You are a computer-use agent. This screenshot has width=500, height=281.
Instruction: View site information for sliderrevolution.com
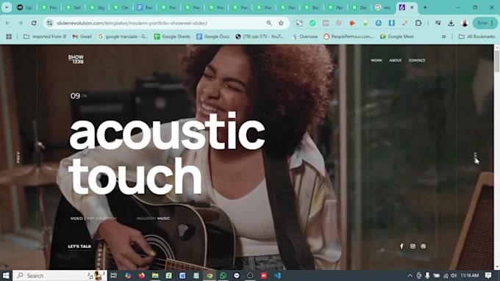pos(49,23)
